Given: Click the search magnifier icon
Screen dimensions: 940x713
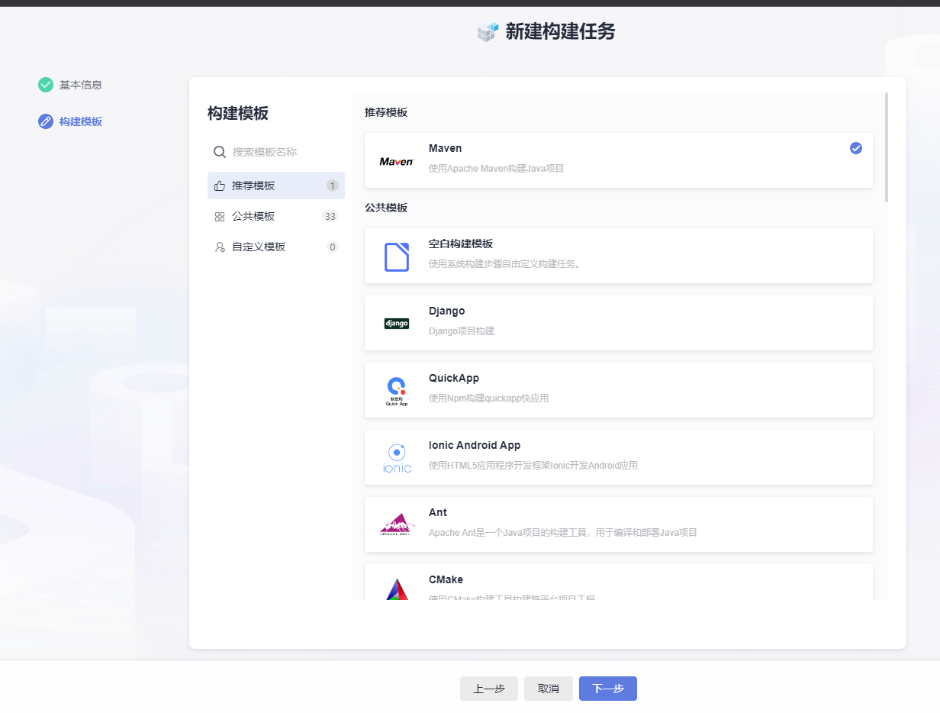Looking at the screenshot, I should [220, 152].
